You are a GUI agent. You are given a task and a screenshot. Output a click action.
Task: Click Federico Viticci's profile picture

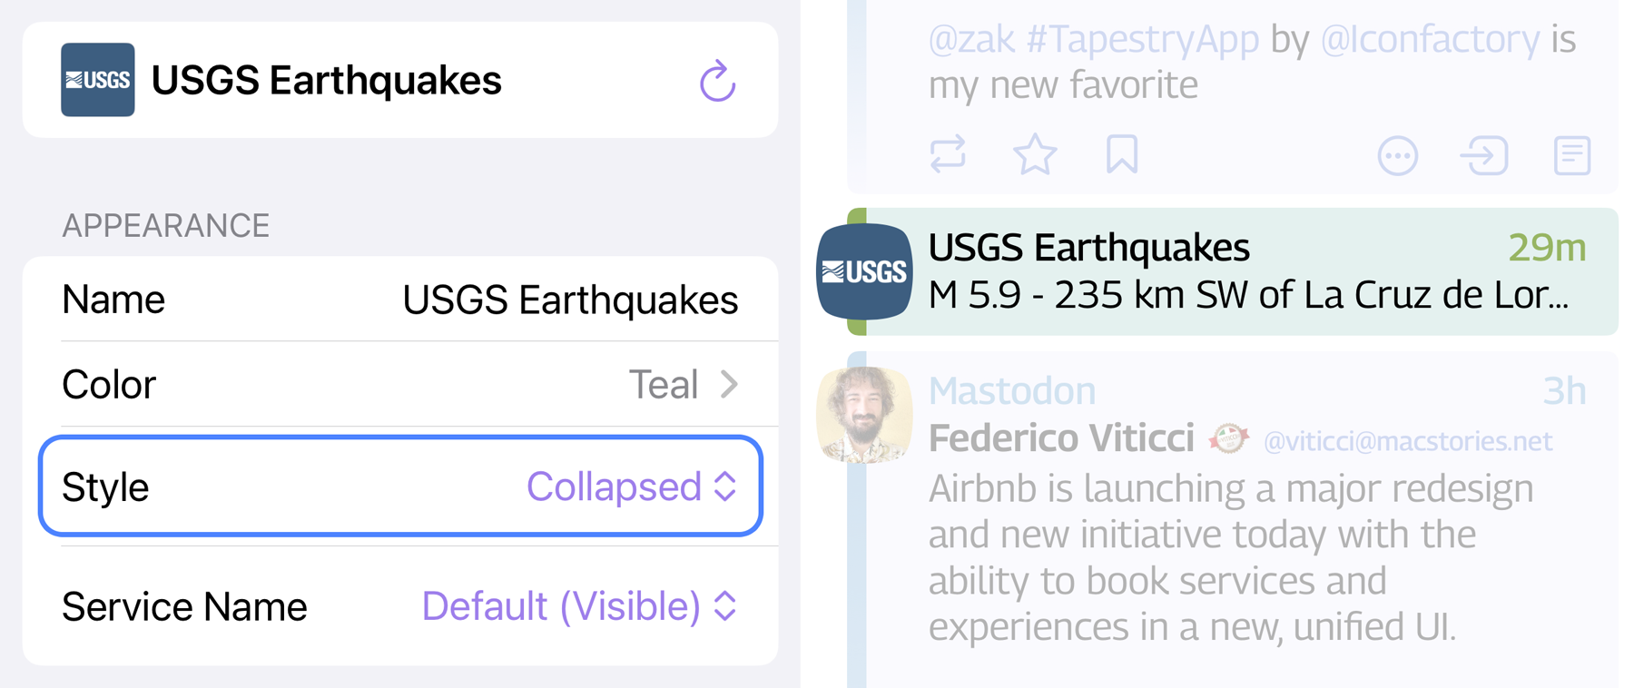click(864, 415)
